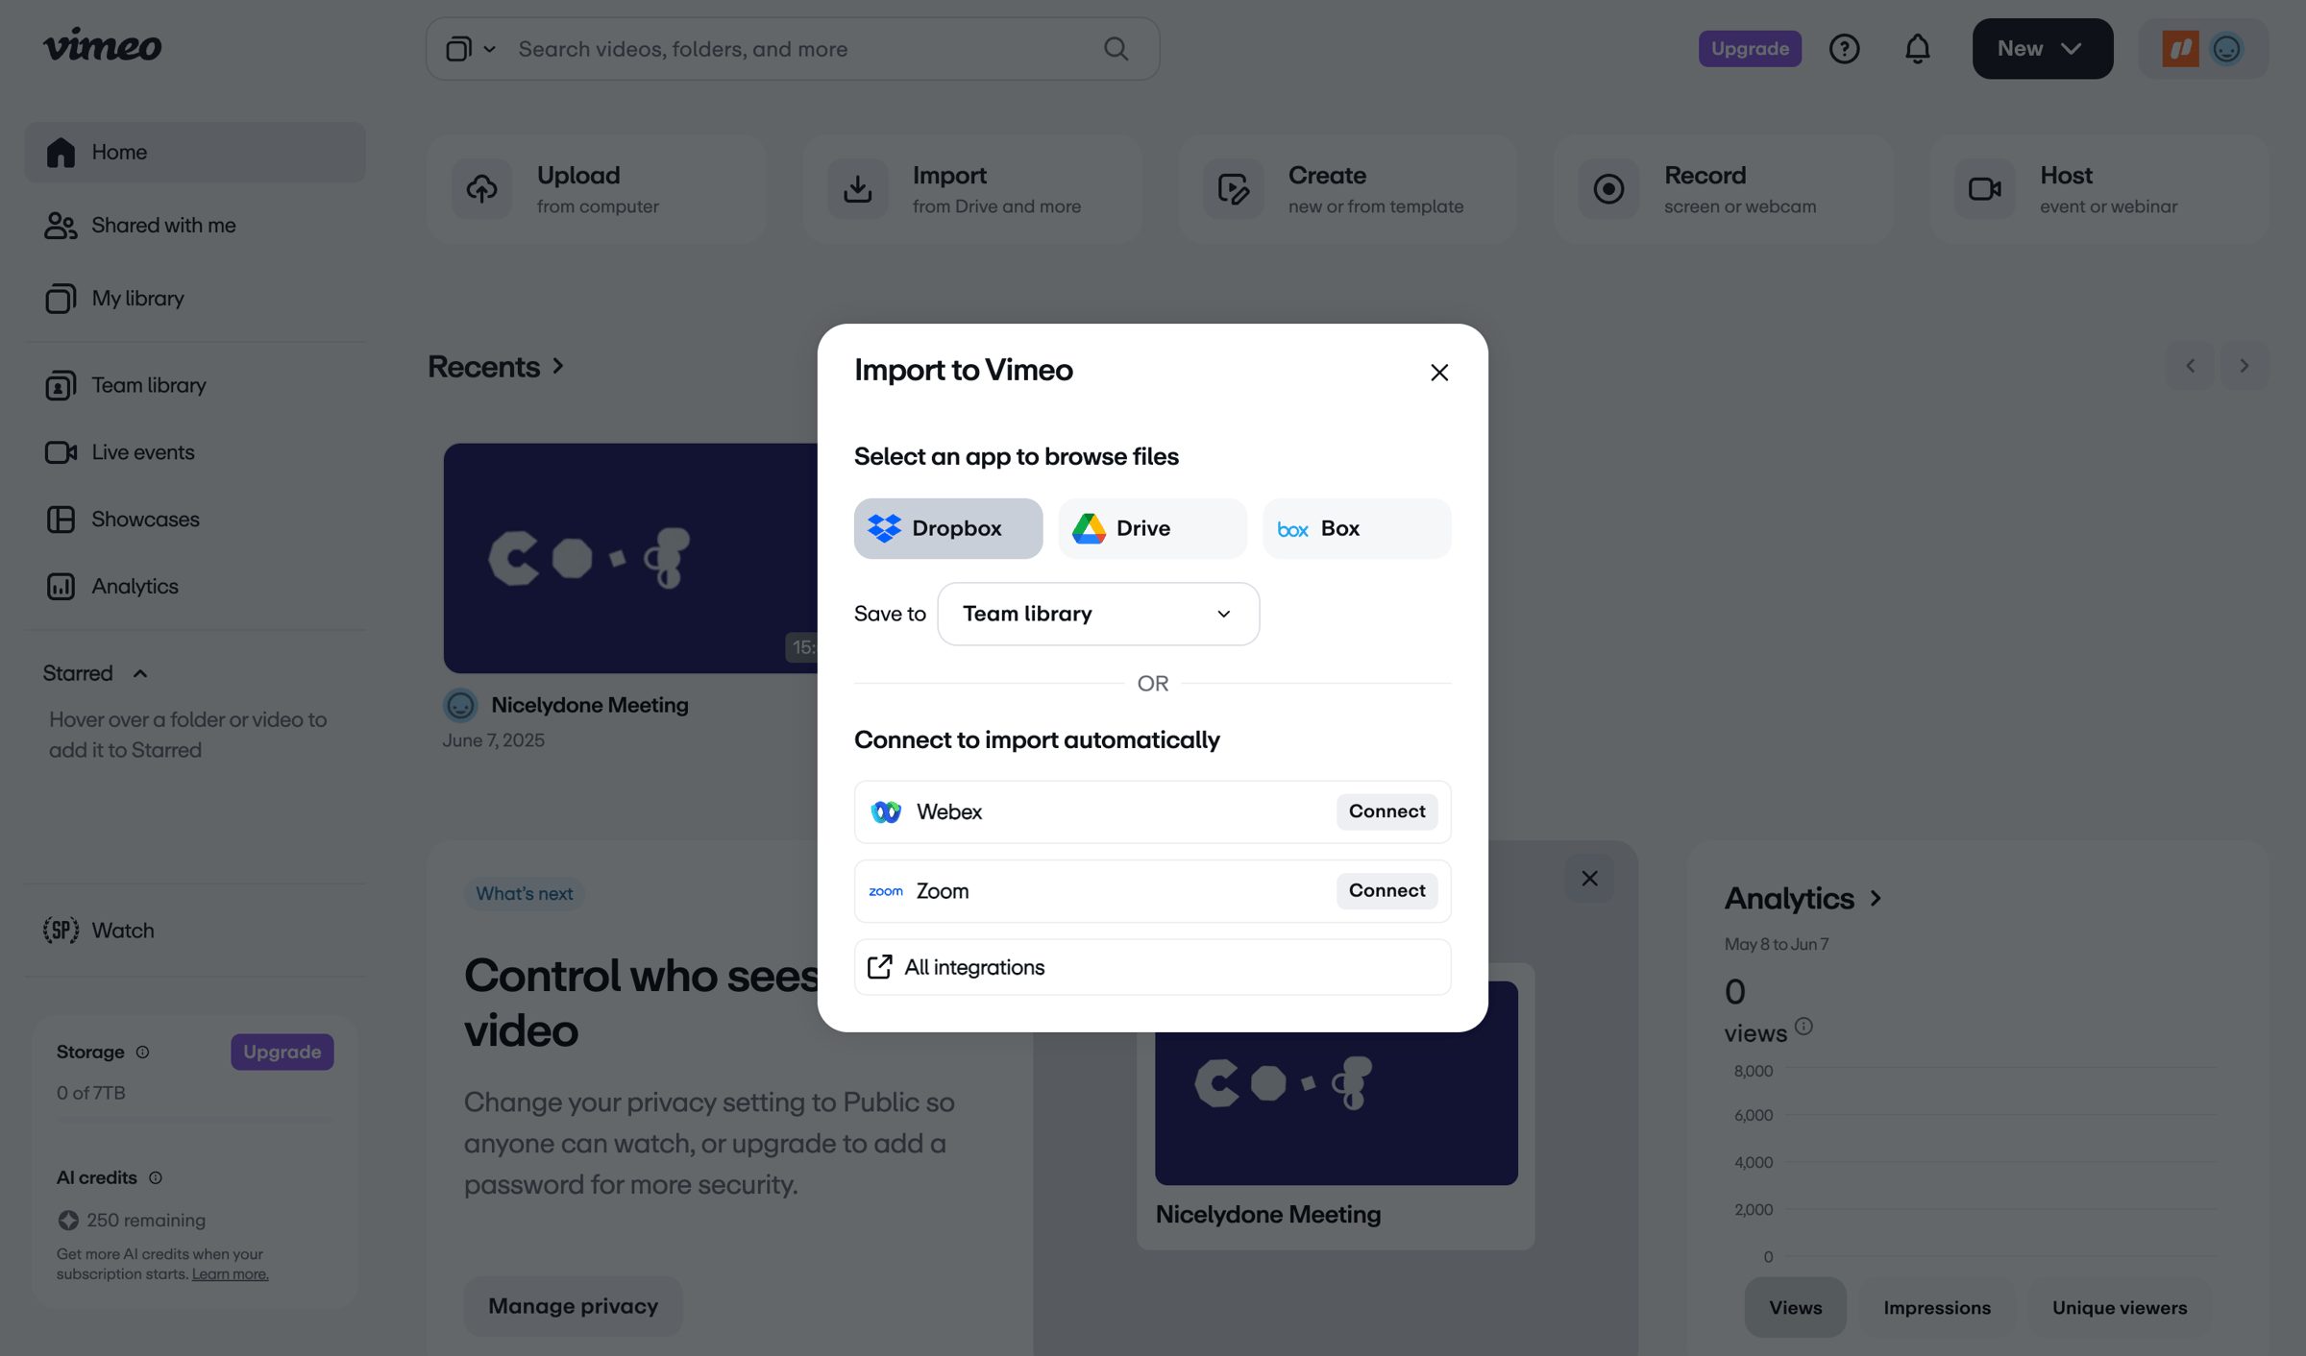Select Dropbox as import source
Viewport: 2306px width, 1356px height.
click(x=947, y=528)
